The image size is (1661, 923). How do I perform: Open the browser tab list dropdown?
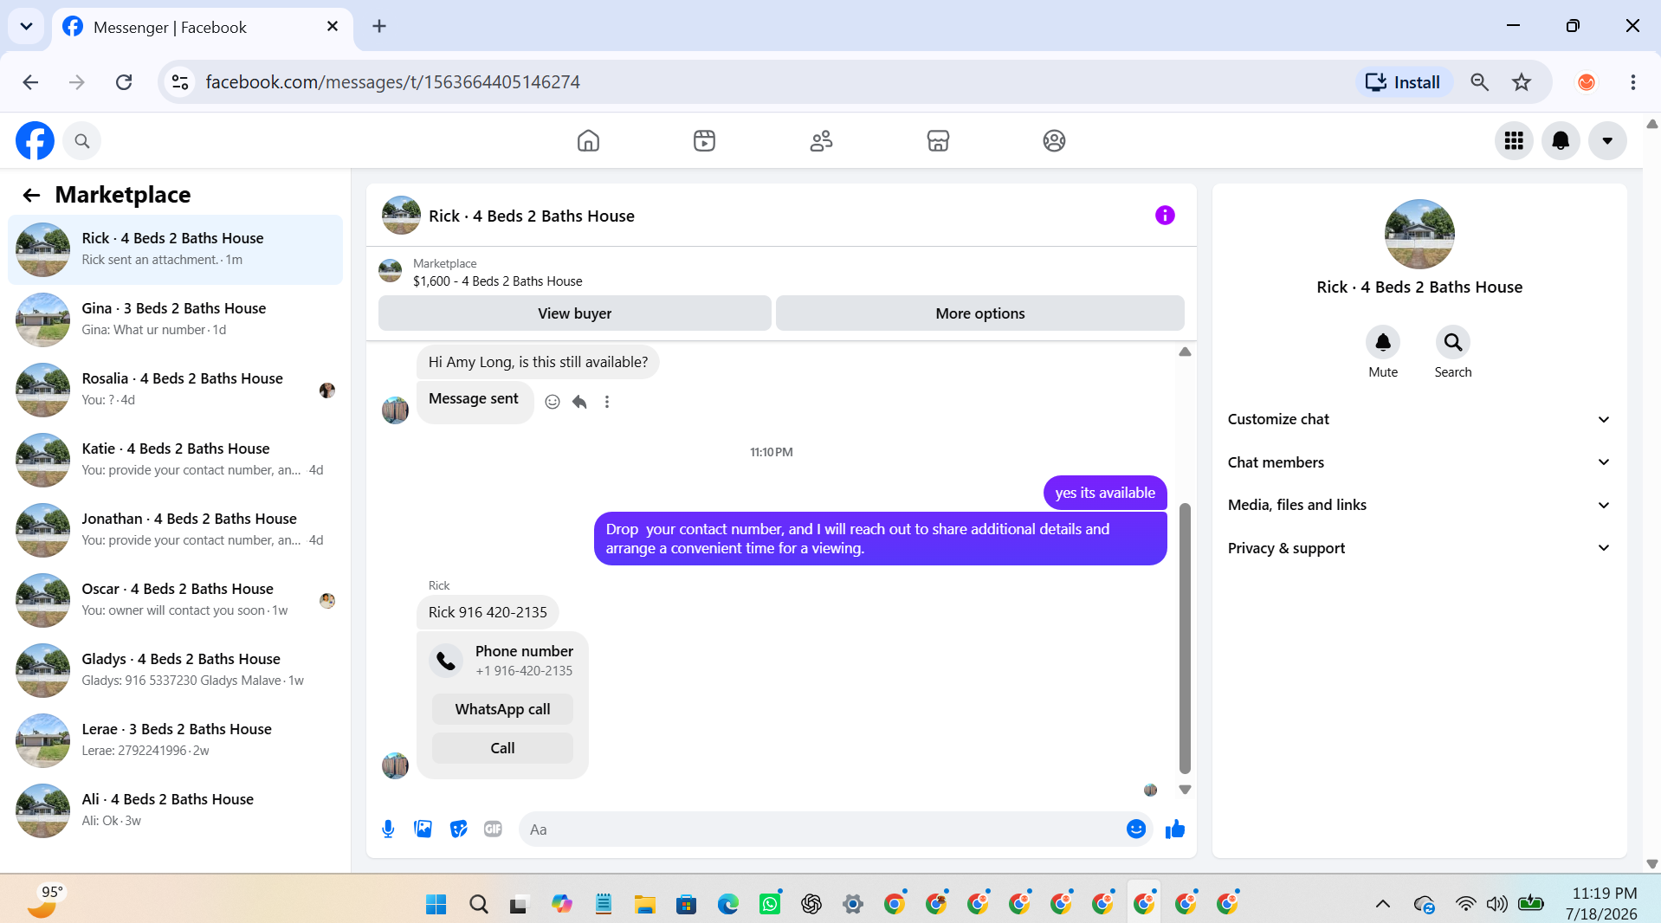pyautogui.click(x=26, y=26)
